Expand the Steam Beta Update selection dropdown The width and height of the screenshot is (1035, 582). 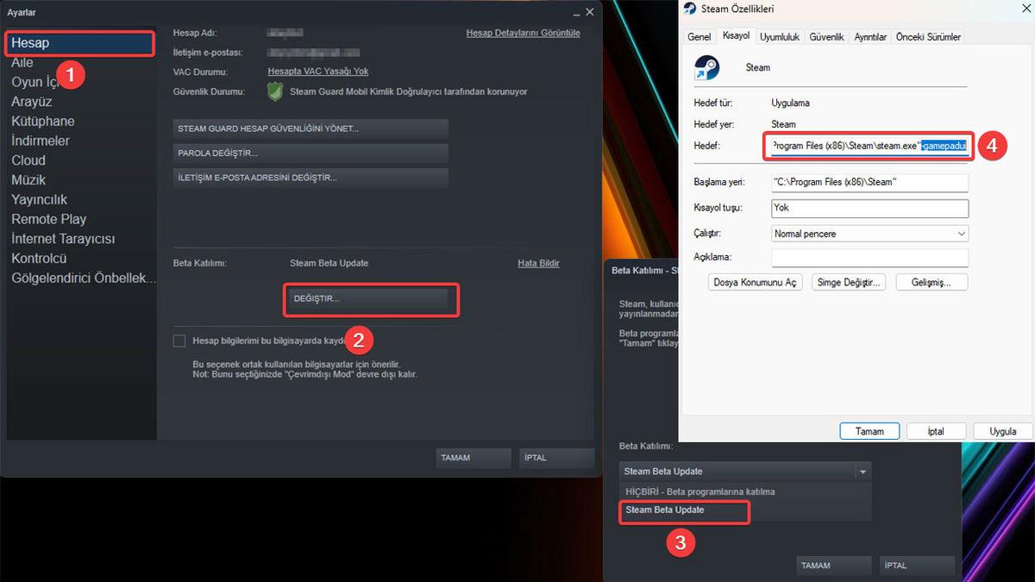pos(862,472)
